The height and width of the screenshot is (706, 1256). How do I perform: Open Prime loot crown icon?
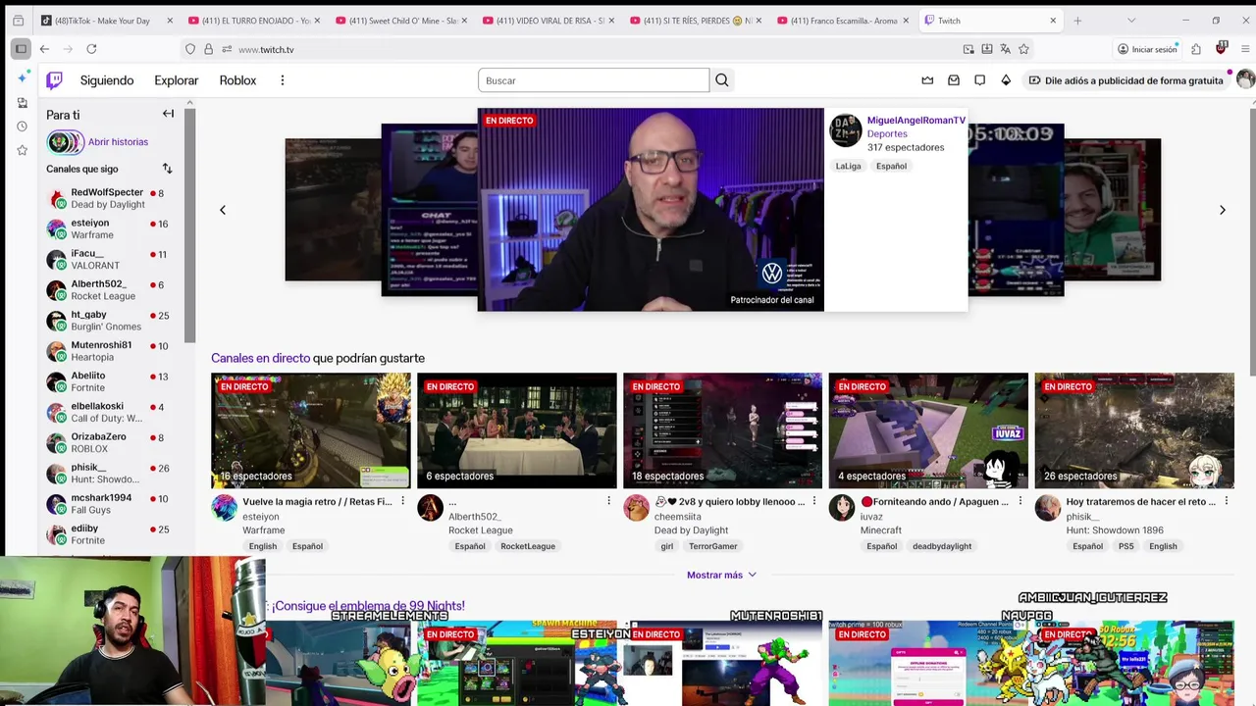pos(927,80)
